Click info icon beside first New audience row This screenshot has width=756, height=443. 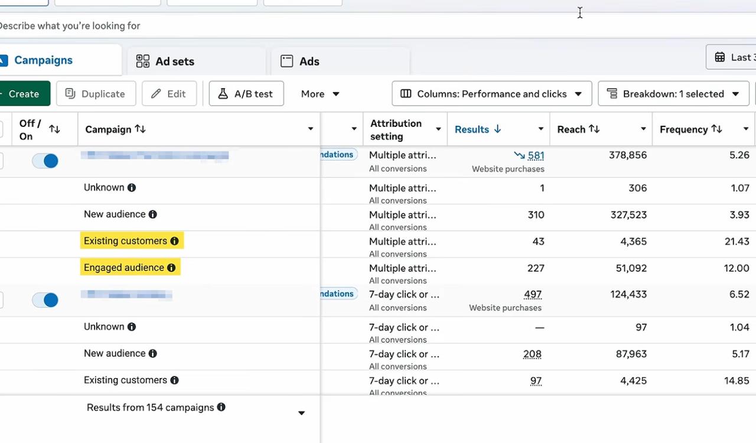pyautogui.click(x=153, y=214)
